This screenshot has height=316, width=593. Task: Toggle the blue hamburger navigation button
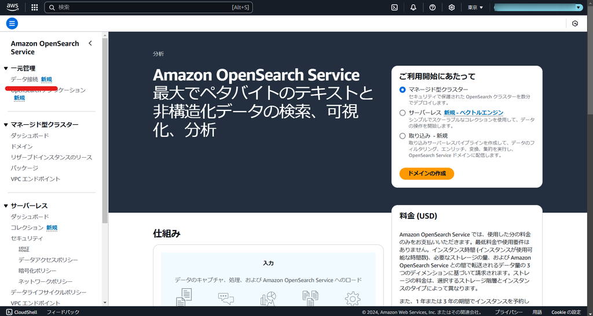pos(12,23)
